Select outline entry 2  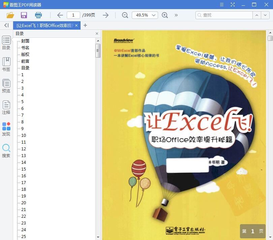pos(22,82)
